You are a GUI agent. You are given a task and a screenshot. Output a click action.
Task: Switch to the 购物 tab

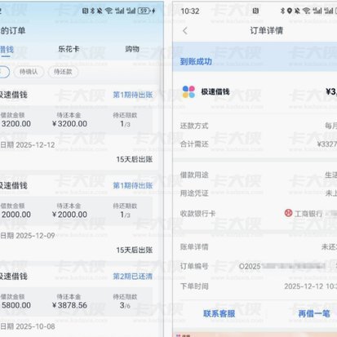pos(132,49)
